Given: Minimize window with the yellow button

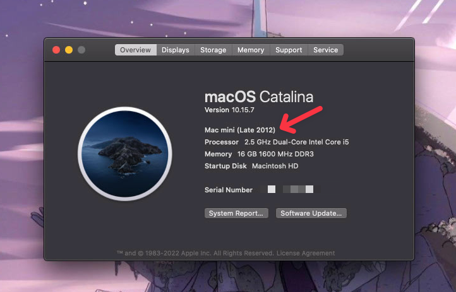Looking at the screenshot, I should (x=69, y=50).
